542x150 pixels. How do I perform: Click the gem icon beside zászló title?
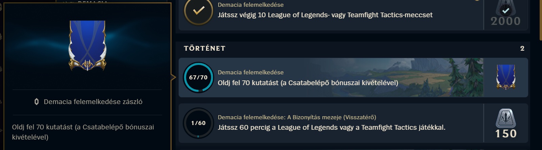(37, 102)
